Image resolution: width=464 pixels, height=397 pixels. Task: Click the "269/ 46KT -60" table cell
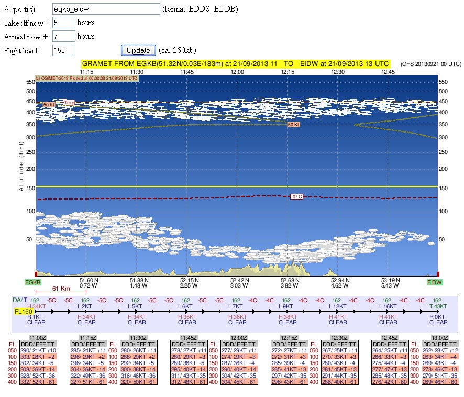440,382
